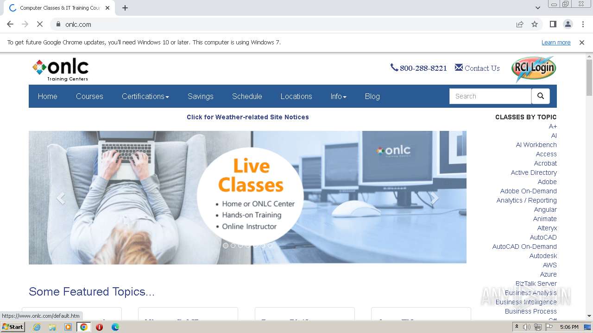Advance to next carousel slide arrow
Screen dimensions: 593x333
435,198
